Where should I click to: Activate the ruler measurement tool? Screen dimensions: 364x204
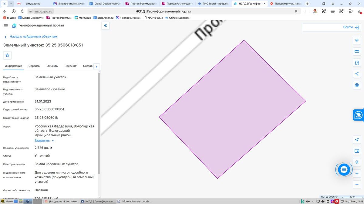tap(357, 51)
